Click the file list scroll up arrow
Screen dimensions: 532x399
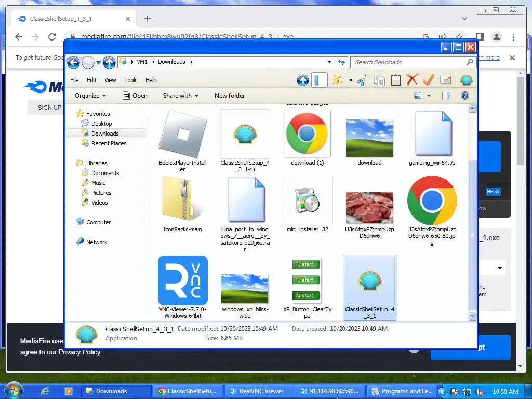coord(472,109)
